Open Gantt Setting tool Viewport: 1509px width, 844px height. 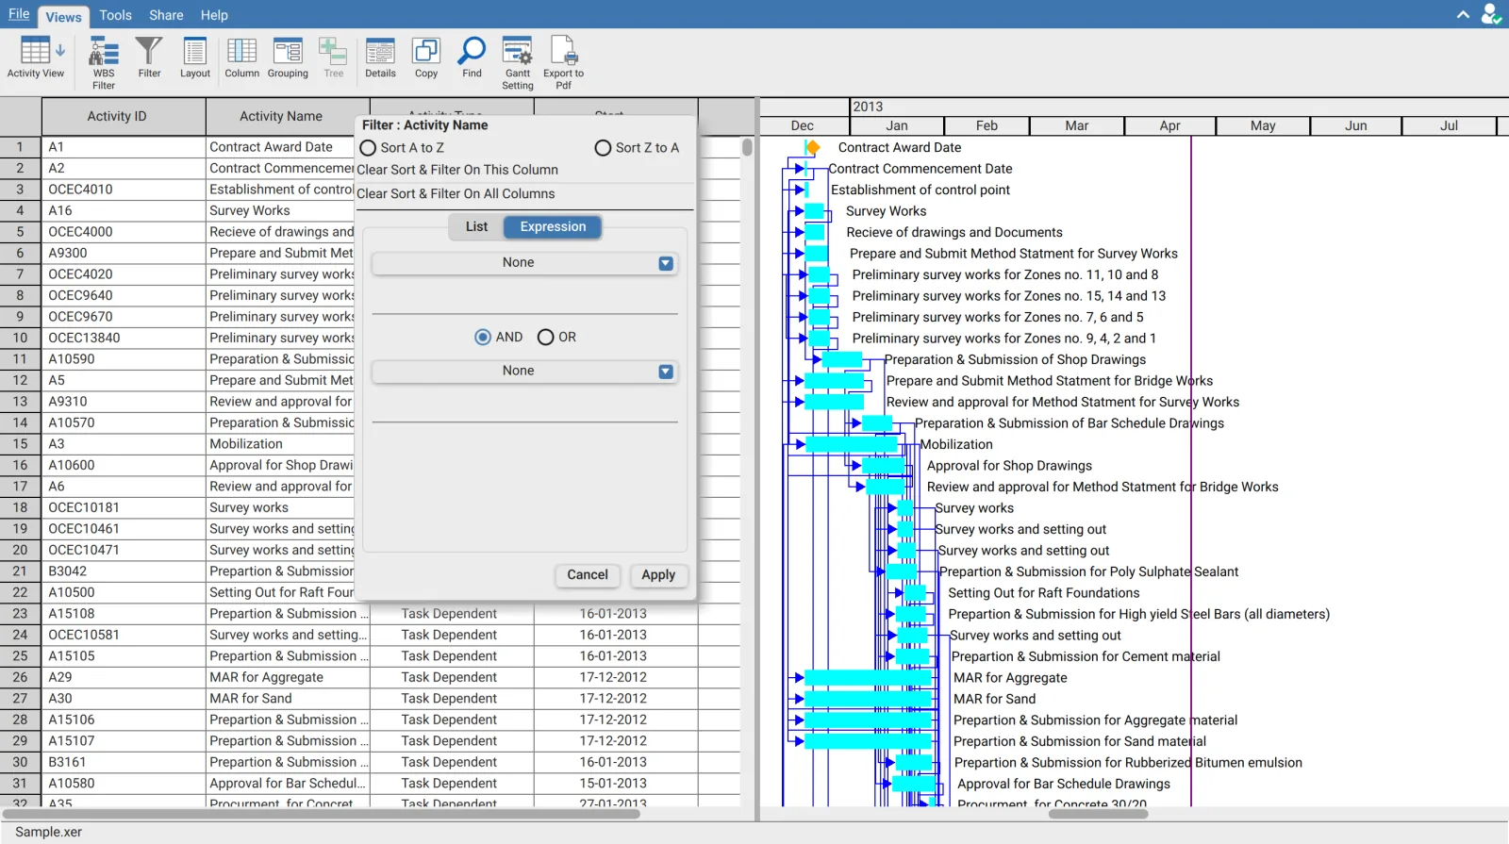pos(518,62)
